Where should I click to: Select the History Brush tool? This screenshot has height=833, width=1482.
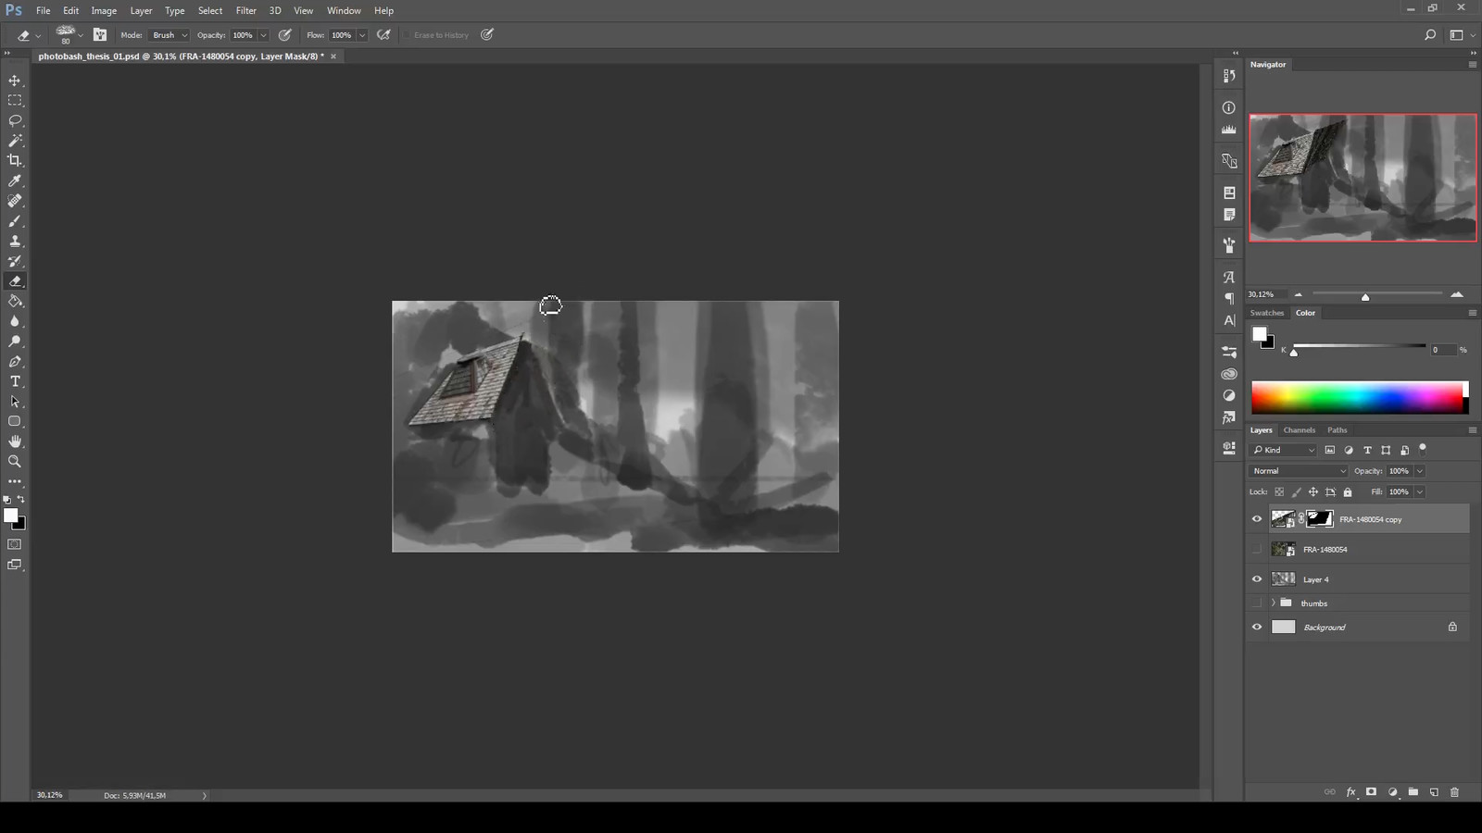(15, 261)
